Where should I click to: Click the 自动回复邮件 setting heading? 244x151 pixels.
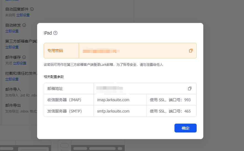pos(17,9)
